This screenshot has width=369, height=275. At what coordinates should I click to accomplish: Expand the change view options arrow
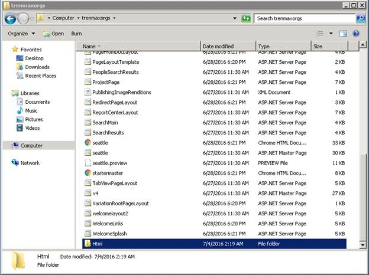click(x=331, y=34)
